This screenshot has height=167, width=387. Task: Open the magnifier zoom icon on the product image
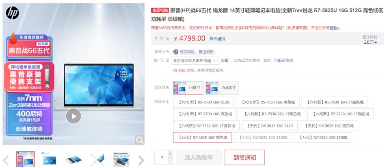click(x=140, y=140)
